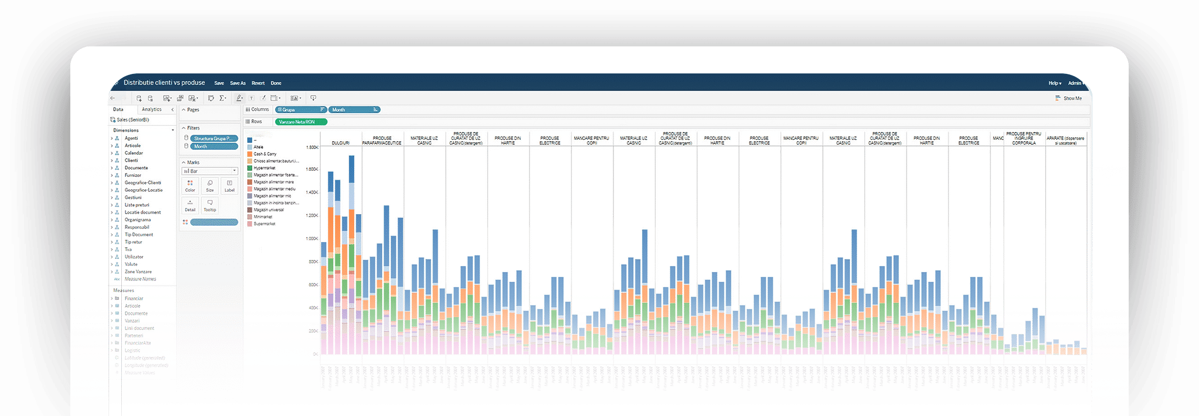Click the highlight pen icon

tap(239, 98)
